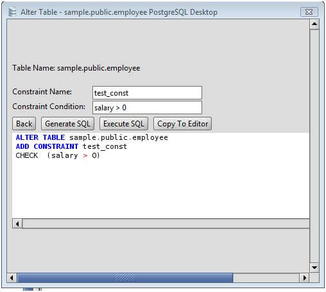The image size is (326, 292).
Task: Run the statement with Execute SQL
Action: (x=124, y=124)
